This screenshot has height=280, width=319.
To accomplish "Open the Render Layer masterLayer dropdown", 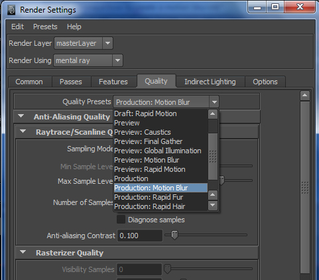I will tap(107, 43).
